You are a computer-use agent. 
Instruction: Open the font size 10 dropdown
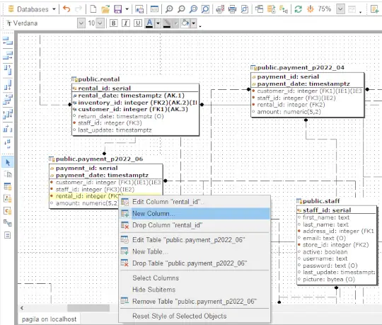[x=100, y=23]
